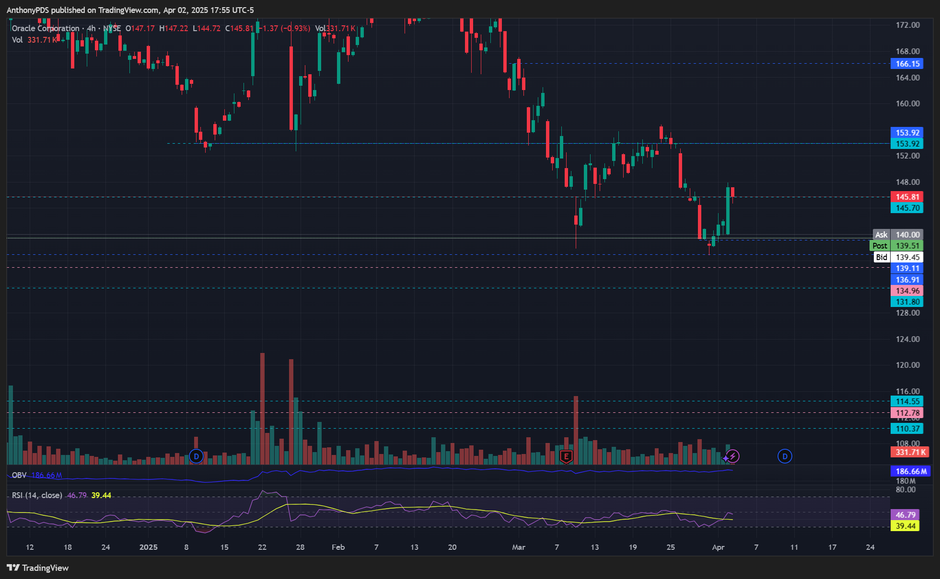The width and height of the screenshot is (940, 579).
Task: Select the Oracle Corporation 4h NYSE title
Action: [x=66, y=28]
